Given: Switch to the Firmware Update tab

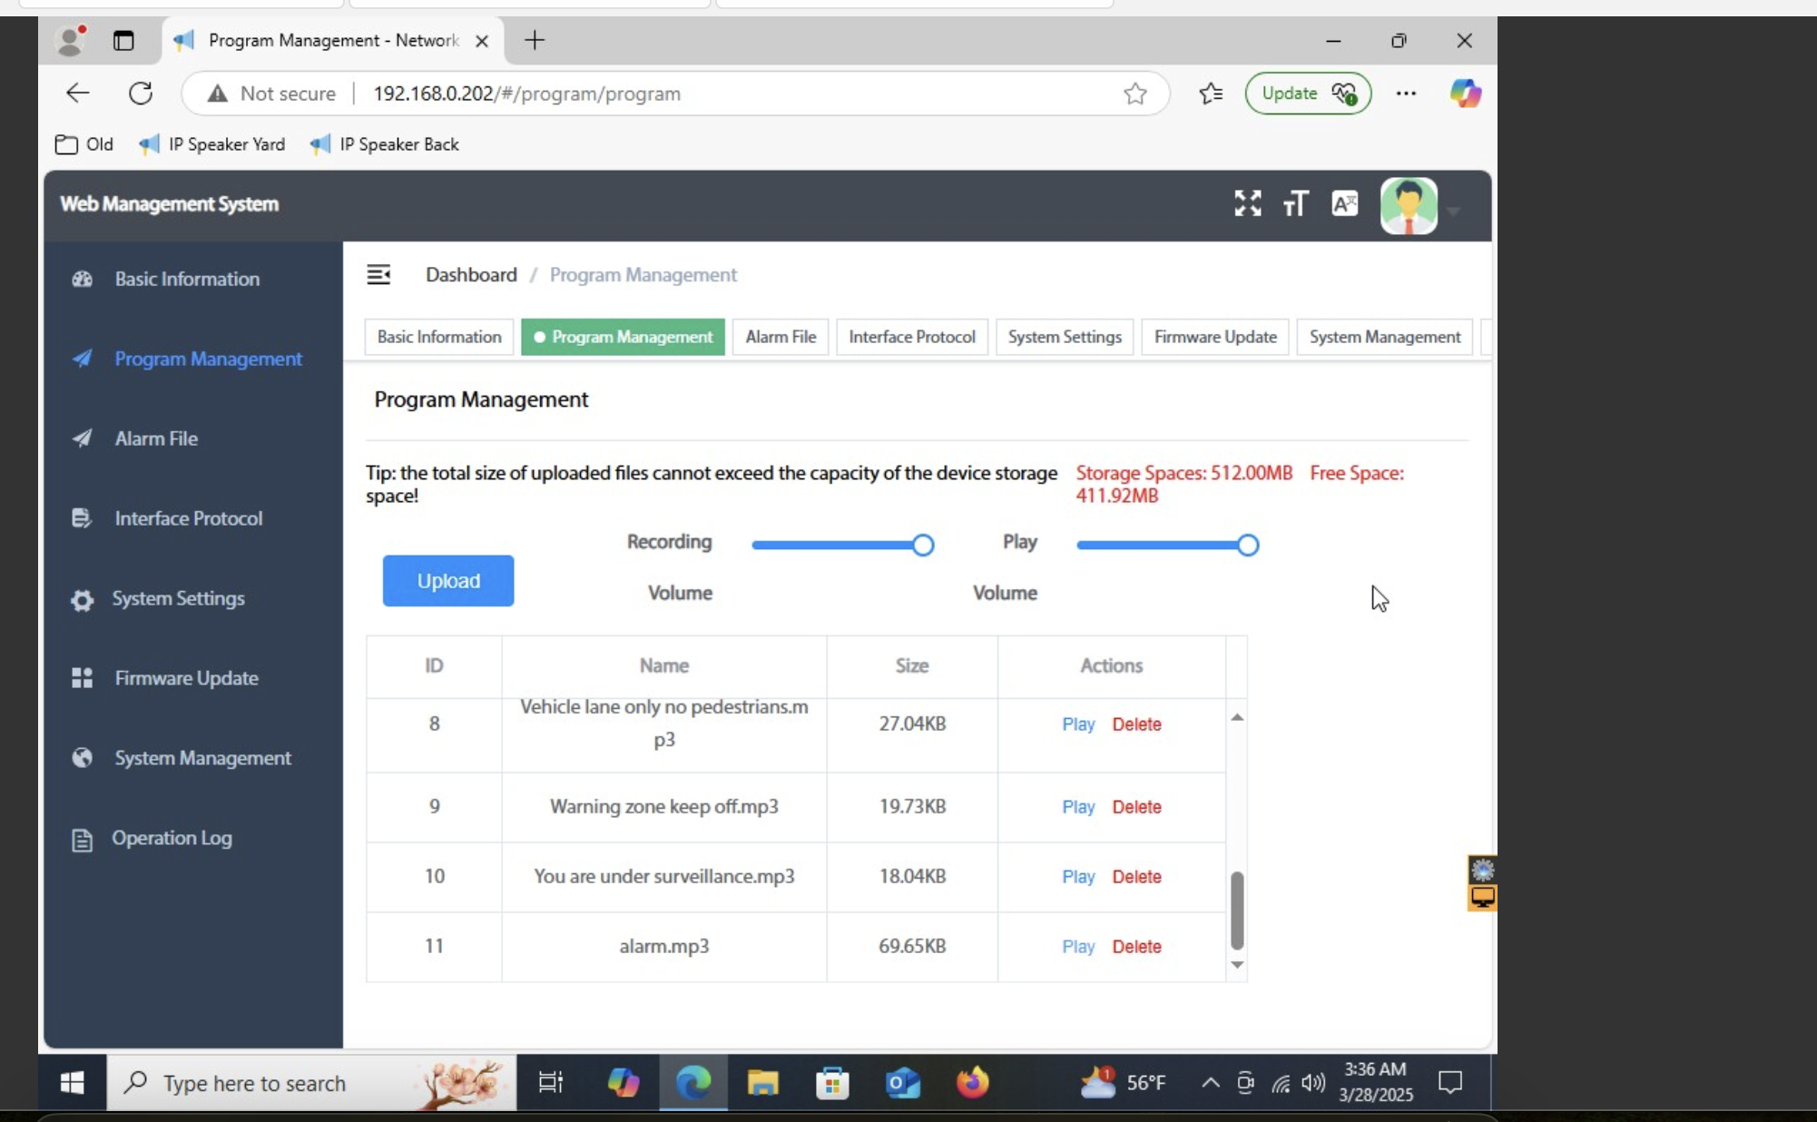Looking at the screenshot, I should click(x=1215, y=337).
